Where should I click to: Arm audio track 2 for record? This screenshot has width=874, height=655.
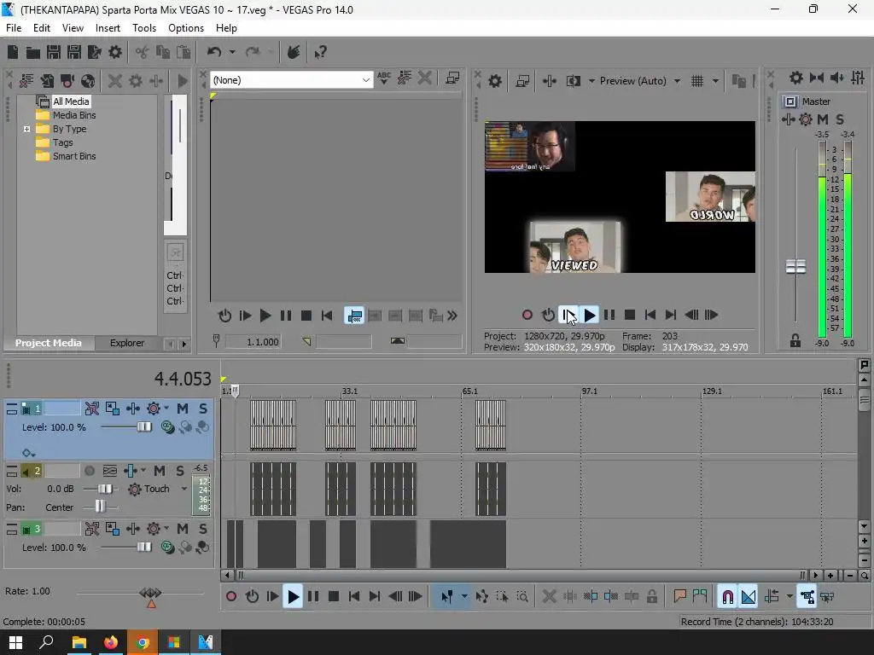pyautogui.click(x=89, y=471)
